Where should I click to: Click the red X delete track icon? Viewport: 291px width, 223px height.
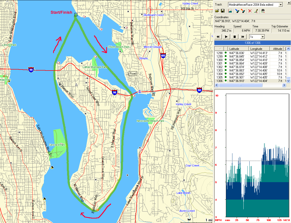tap(250, 11)
